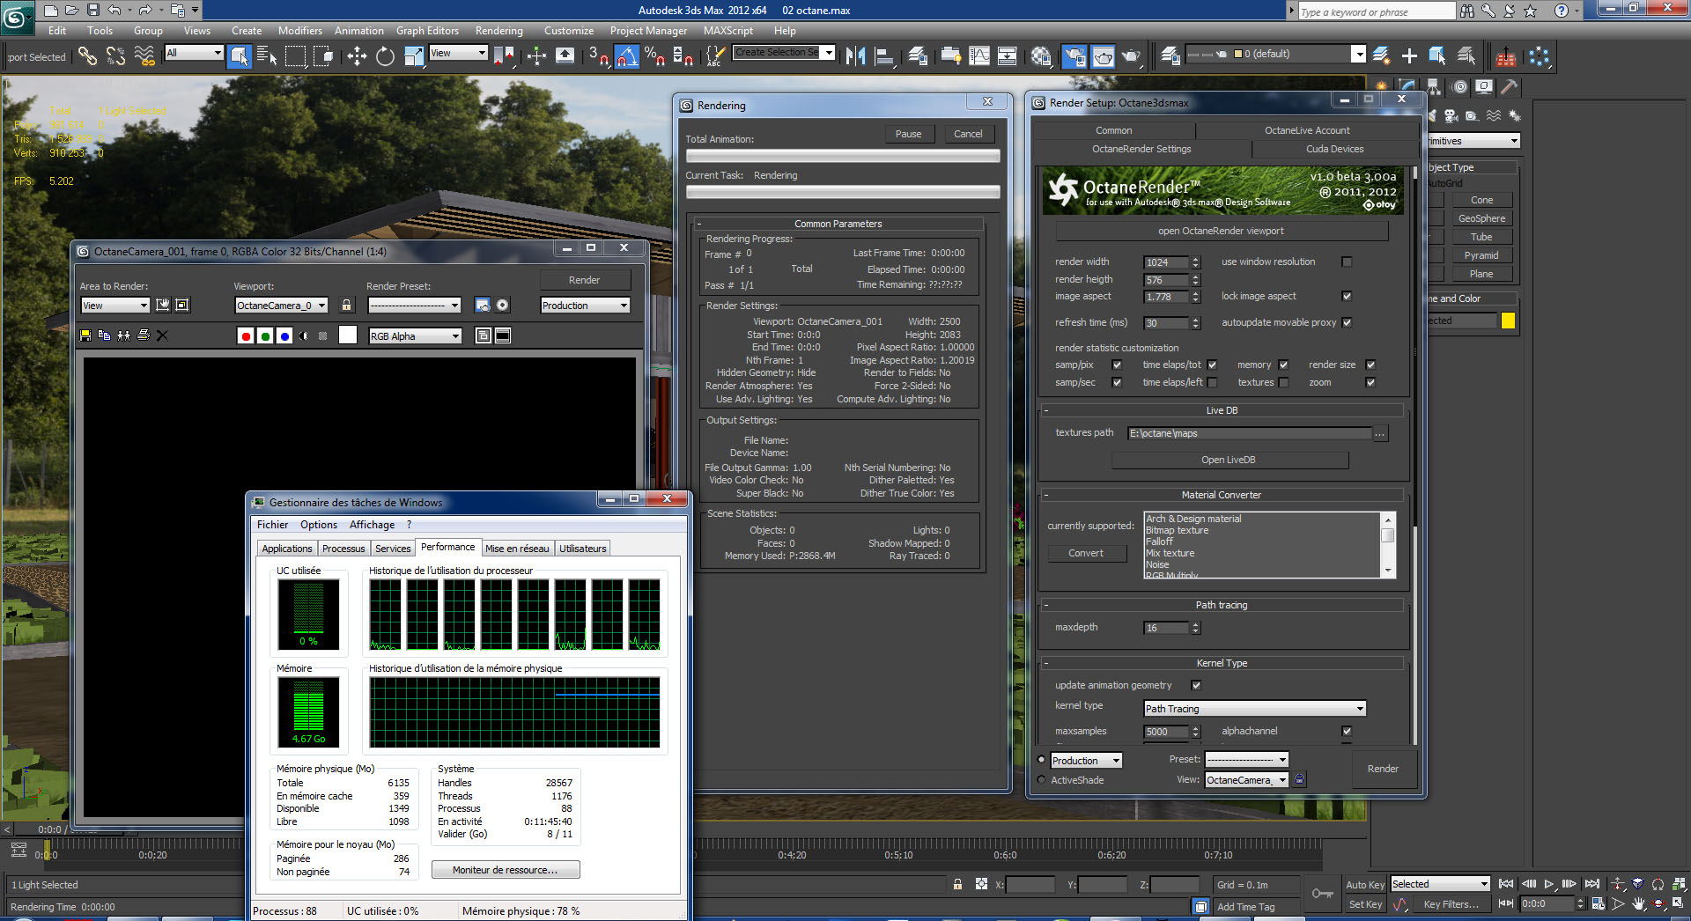The width and height of the screenshot is (1691, 921).
Task: Toggle red channel in frame window
Action: point(246,335)
